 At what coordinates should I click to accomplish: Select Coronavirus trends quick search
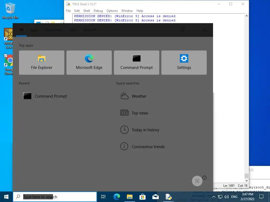pyautogui.click(x=142, y=147)
